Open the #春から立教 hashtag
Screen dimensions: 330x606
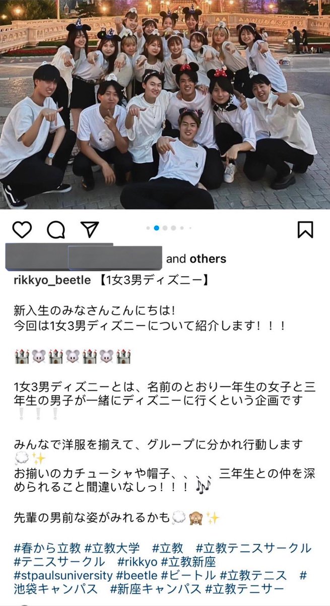pyautogui.click(x=47, y=548)
